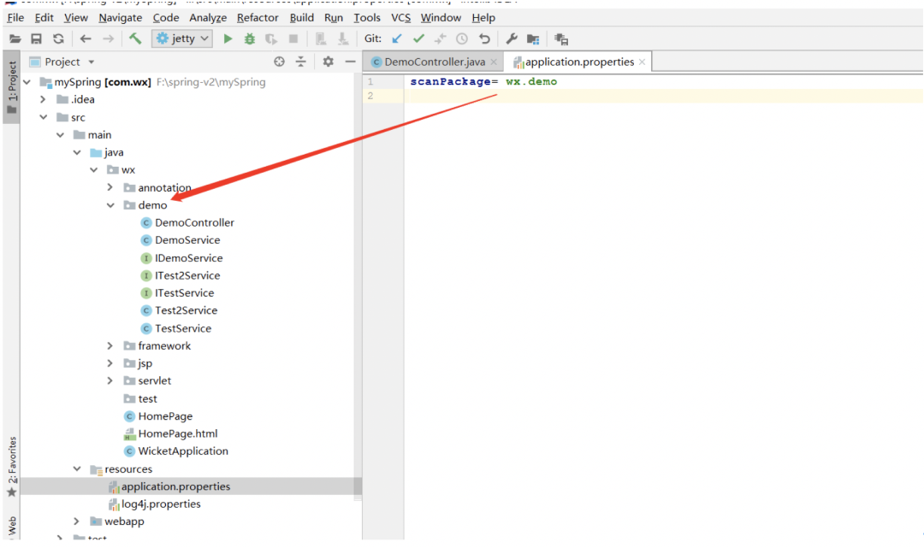Click the Git compare branches icon

[441, 38]
